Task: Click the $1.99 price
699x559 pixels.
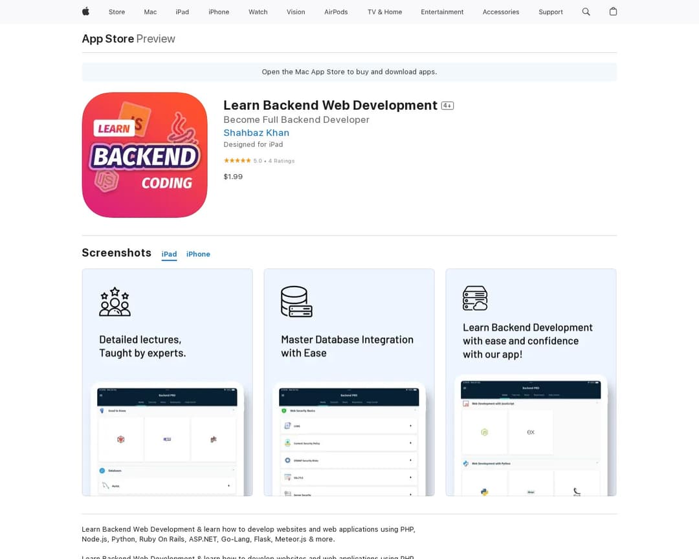Action: click(233, 177)
